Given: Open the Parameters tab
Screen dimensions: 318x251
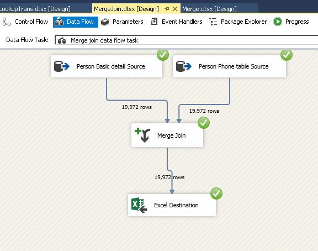Looking at the screenshot, I should [122, 22].
